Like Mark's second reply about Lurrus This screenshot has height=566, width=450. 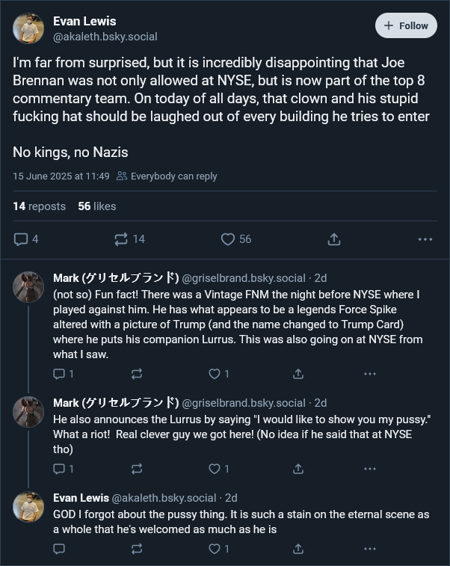[215, 469]
